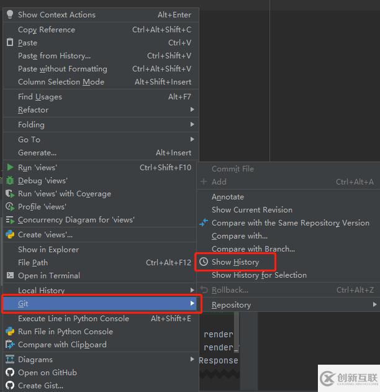Viewport: 380px width, 392px height.
Task: Enable Column Selection Mode
Action: 101,82
